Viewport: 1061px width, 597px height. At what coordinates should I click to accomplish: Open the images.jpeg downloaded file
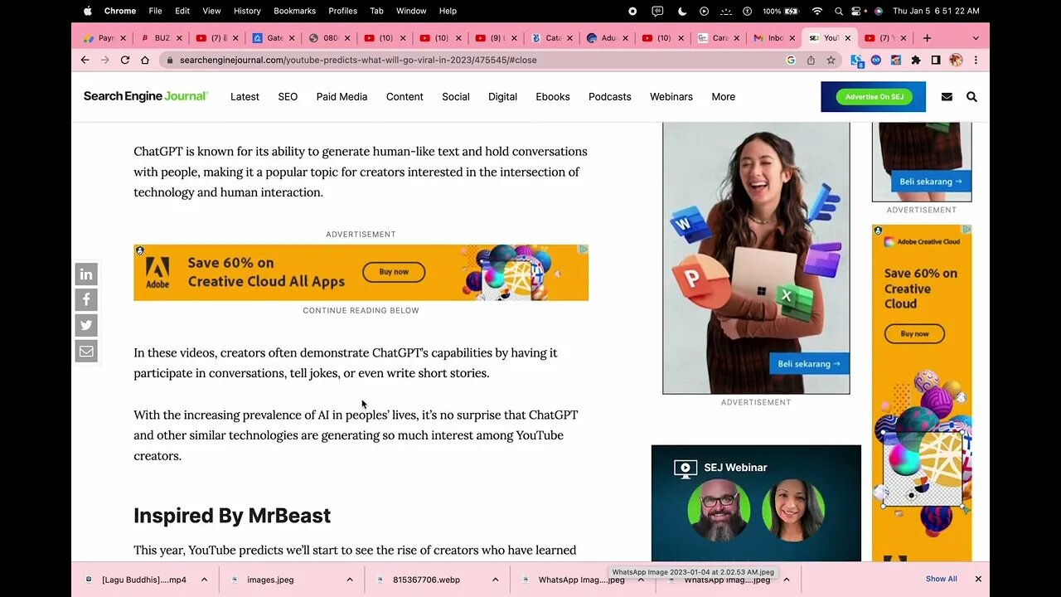[270, 580]
